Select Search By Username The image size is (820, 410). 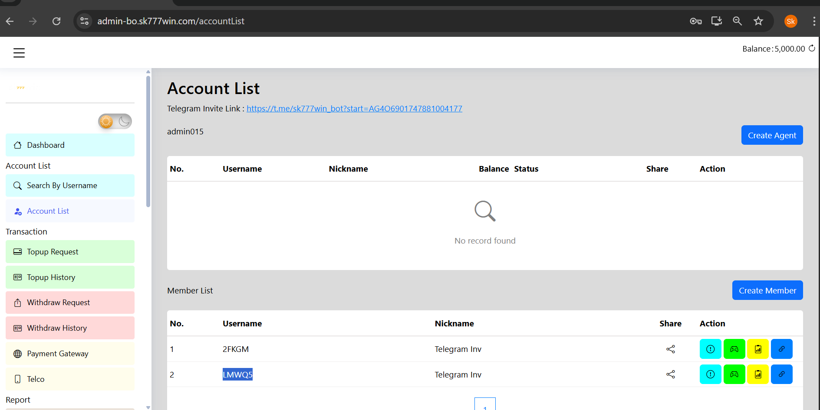pyautogui.click(x=70, y=185)
